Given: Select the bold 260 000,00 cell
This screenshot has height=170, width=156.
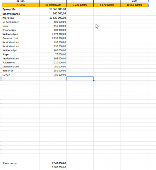Looking at the screenshot, I should 53,14.
